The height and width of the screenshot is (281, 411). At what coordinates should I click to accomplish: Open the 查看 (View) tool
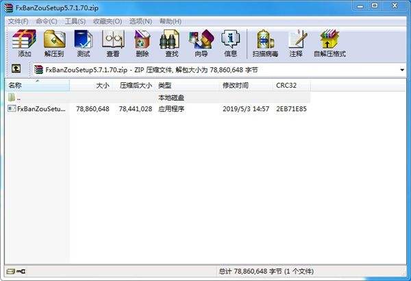113,43
